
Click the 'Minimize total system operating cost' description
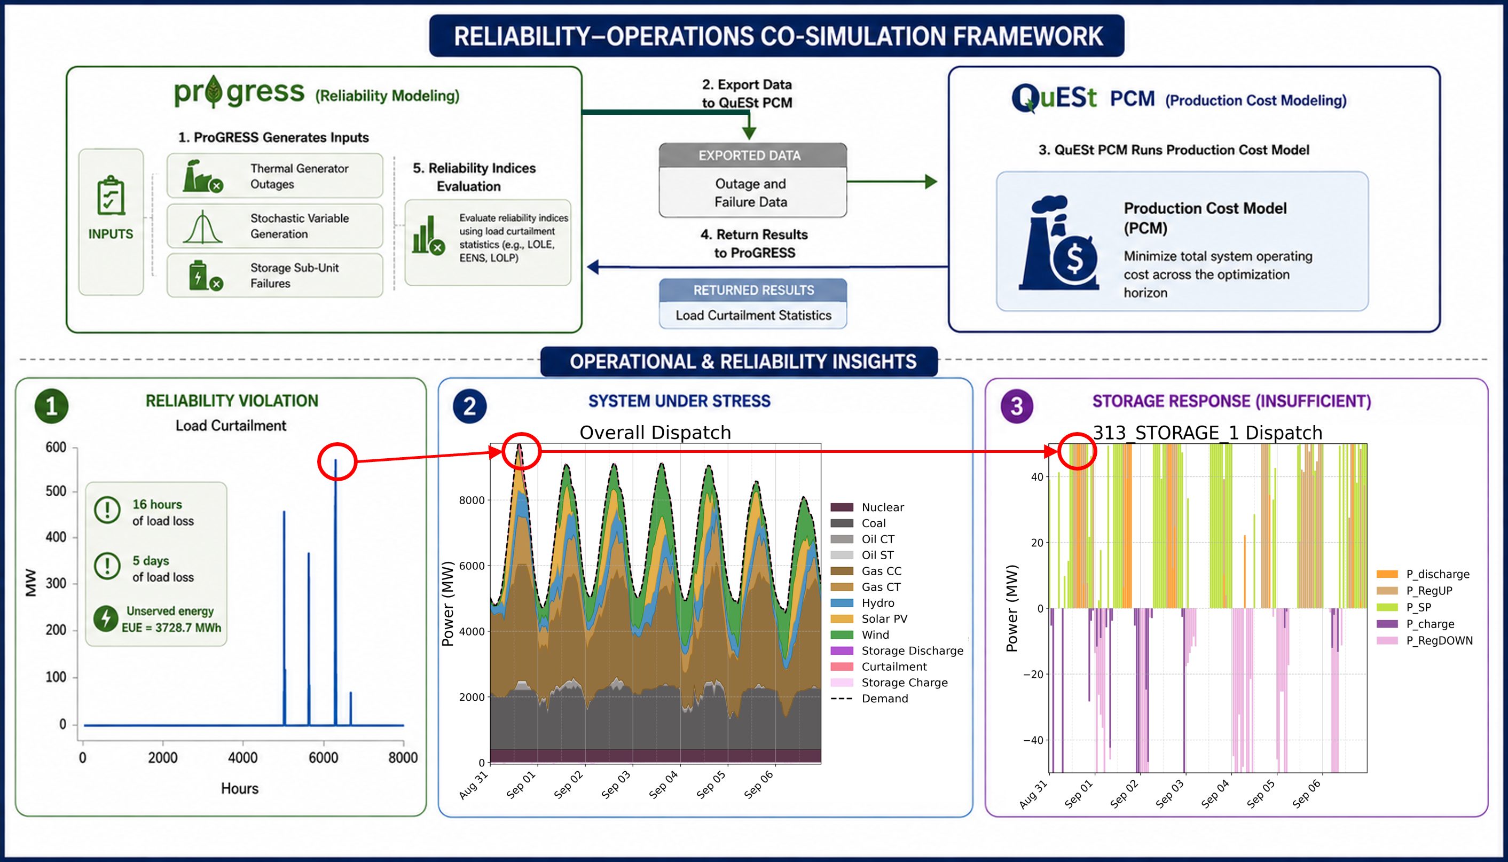coord(1218,274)
